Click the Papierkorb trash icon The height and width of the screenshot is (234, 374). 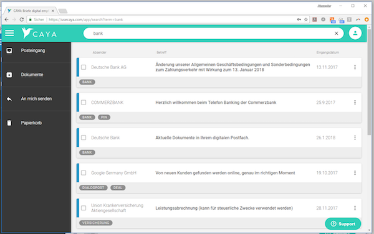pos(9,123)
